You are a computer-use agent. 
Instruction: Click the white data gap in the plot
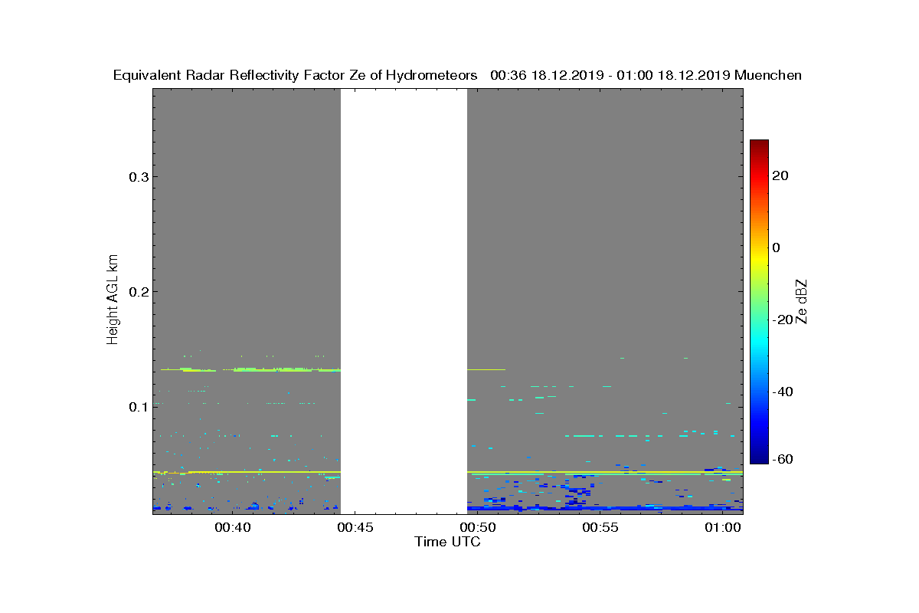(x=404, y=301)
